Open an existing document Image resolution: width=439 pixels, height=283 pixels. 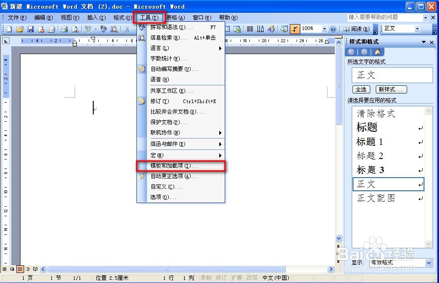coord(20,28)
